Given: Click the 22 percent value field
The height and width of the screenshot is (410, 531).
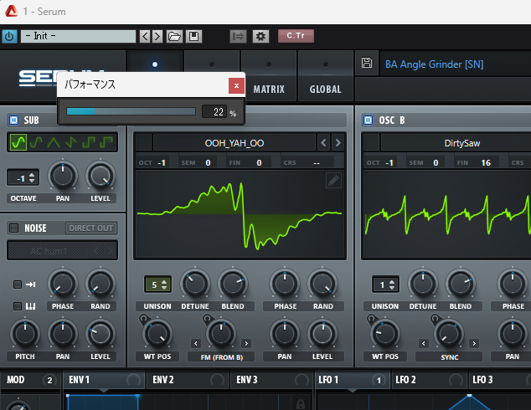Looking at the screenshot, I should (x=214, y=111).
